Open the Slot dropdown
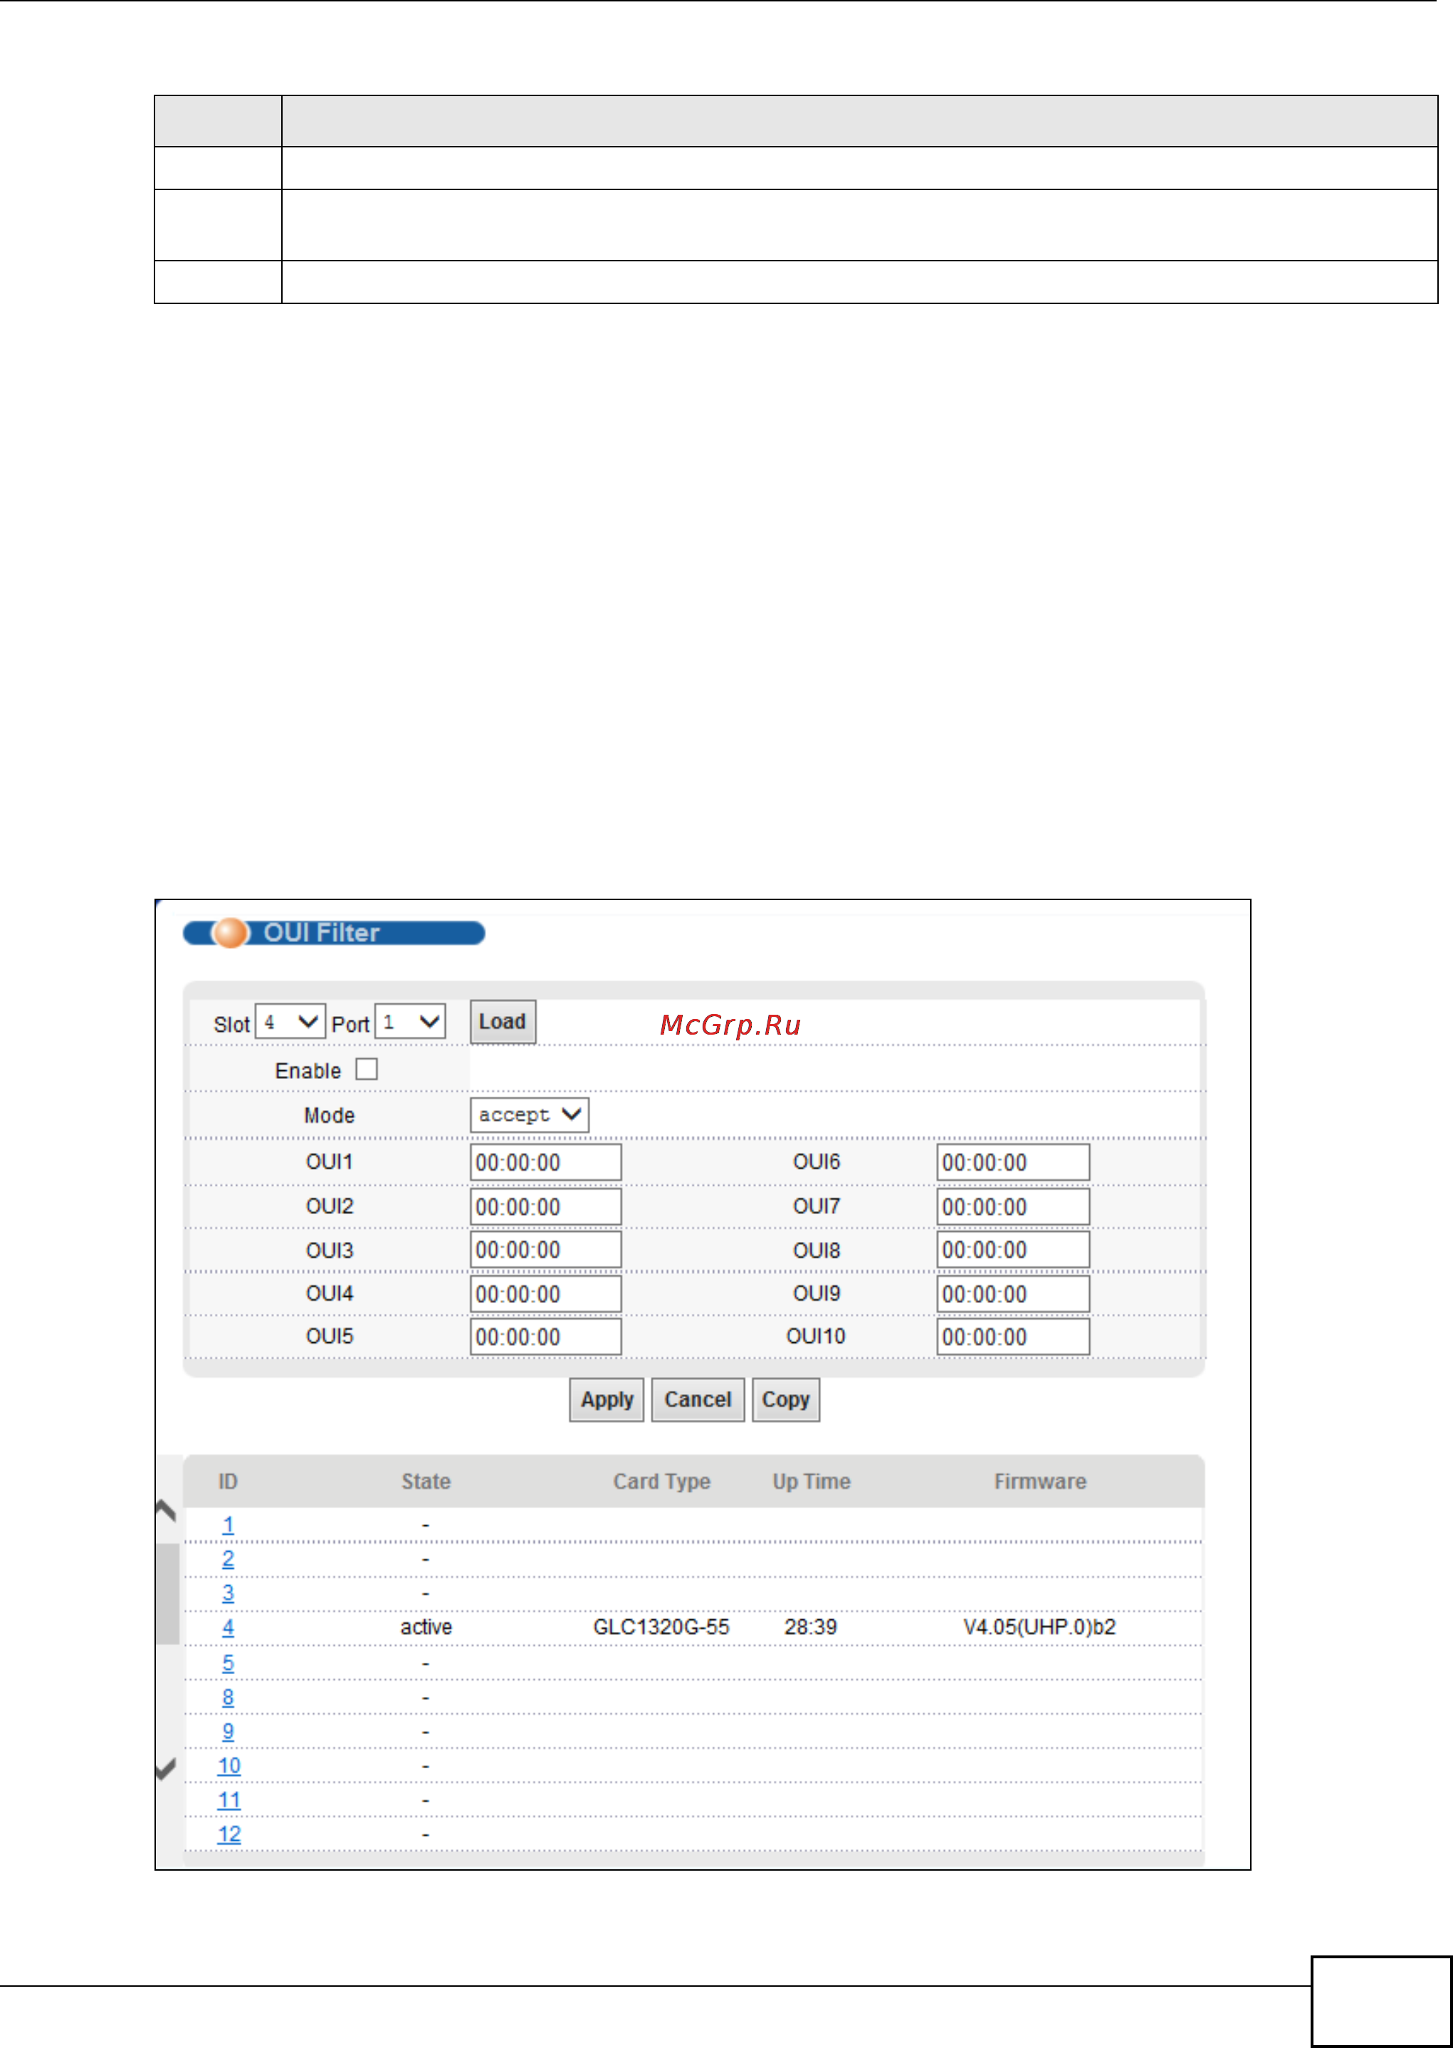 [290, 1022]
